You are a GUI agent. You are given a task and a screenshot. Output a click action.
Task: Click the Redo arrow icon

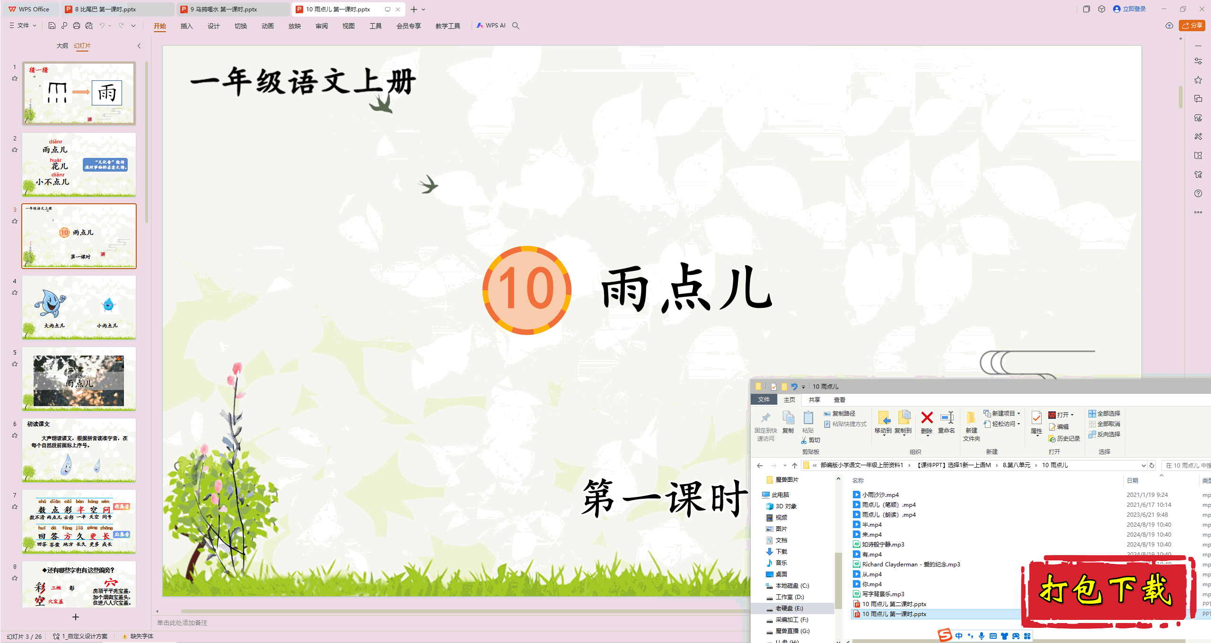121,26
